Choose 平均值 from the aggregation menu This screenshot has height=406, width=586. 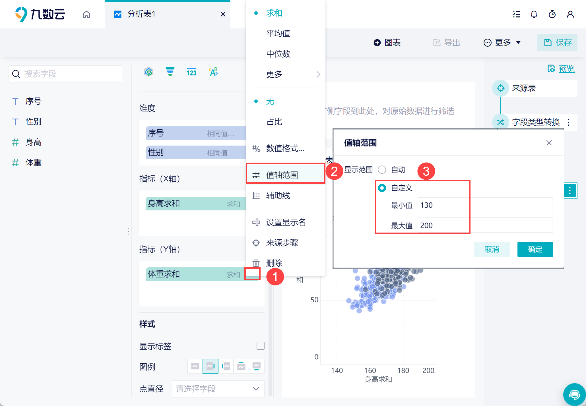[x=278, y=34]
